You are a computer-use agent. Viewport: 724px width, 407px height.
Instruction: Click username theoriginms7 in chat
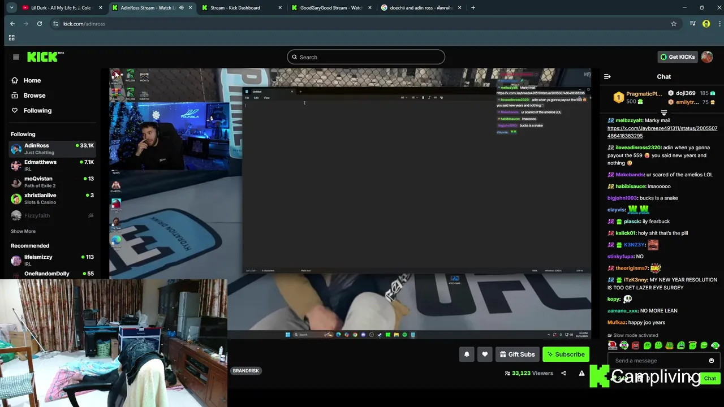631,269
